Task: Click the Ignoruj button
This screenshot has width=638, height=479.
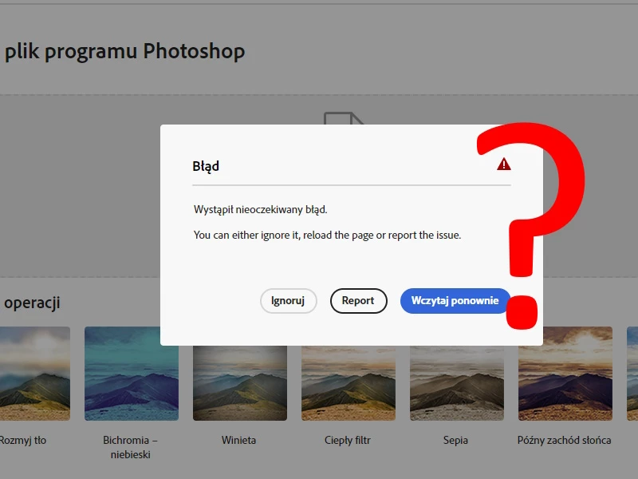Action: (x=289, y=301)
